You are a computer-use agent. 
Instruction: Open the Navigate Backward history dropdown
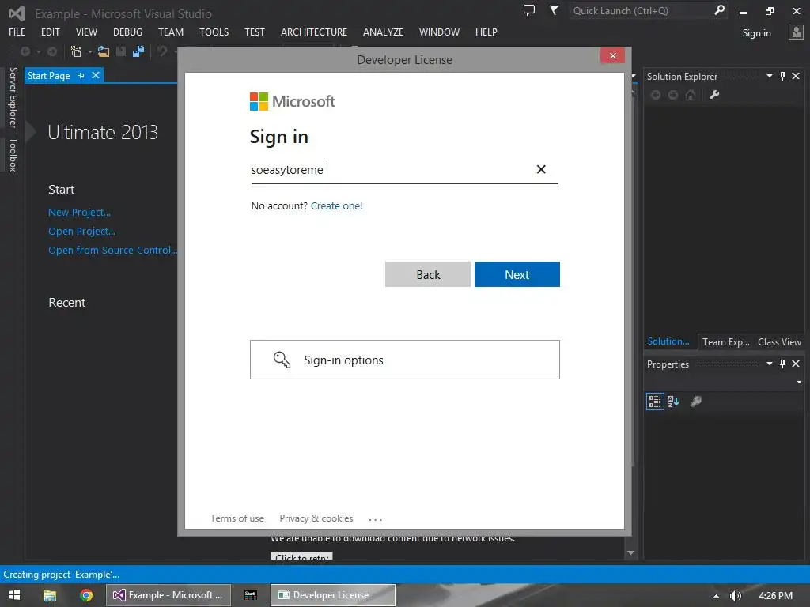tap(38, 51)
